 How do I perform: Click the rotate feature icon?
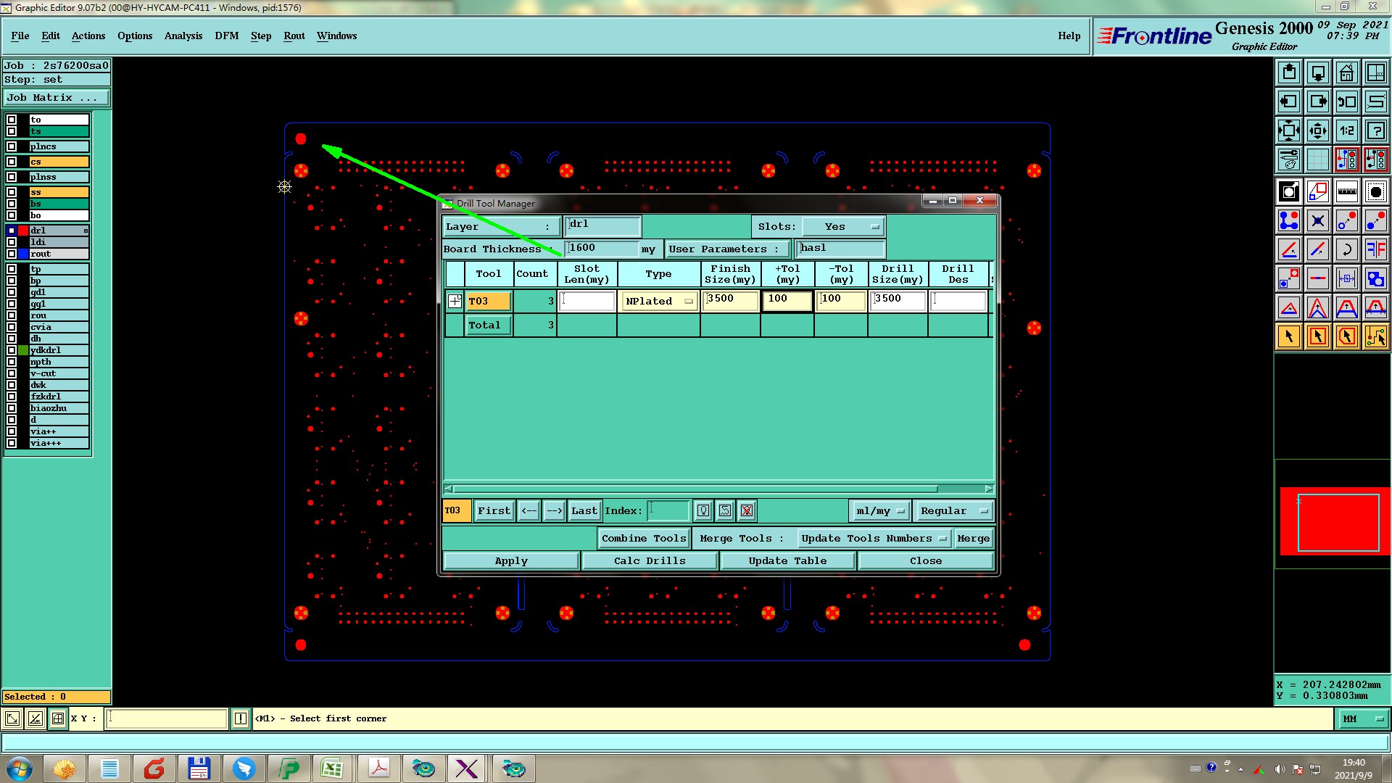pyautogui.click(x=1346, y=249)
